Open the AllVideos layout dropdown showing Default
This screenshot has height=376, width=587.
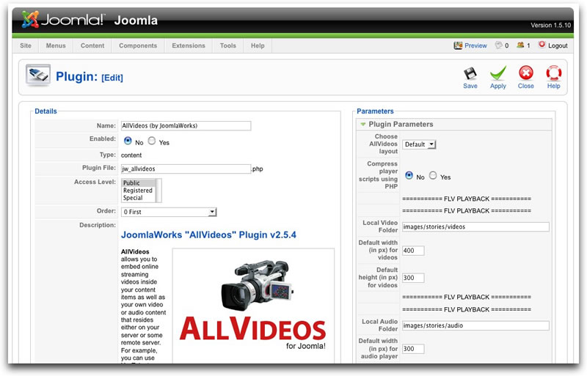click(x=419, y=144)
